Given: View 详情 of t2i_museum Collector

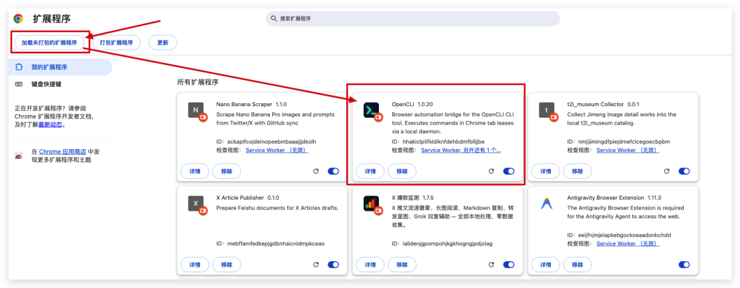Looking at the screenshot, I should click(546, 172).
